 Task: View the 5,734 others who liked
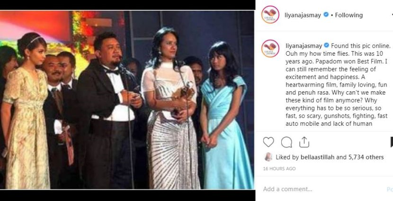click(366, 157)
